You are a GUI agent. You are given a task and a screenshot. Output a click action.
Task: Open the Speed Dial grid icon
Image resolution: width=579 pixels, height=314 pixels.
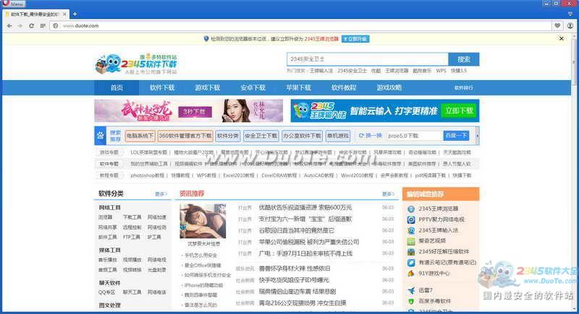point(43,26)
